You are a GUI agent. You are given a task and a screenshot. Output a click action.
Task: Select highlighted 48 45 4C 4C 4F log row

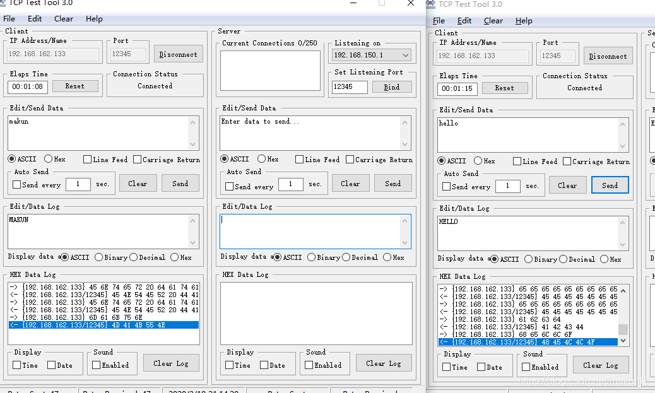tap(528, 342)
